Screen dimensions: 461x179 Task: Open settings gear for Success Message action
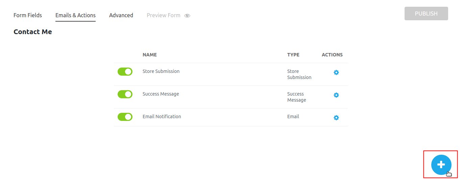(x=336, y=95)
